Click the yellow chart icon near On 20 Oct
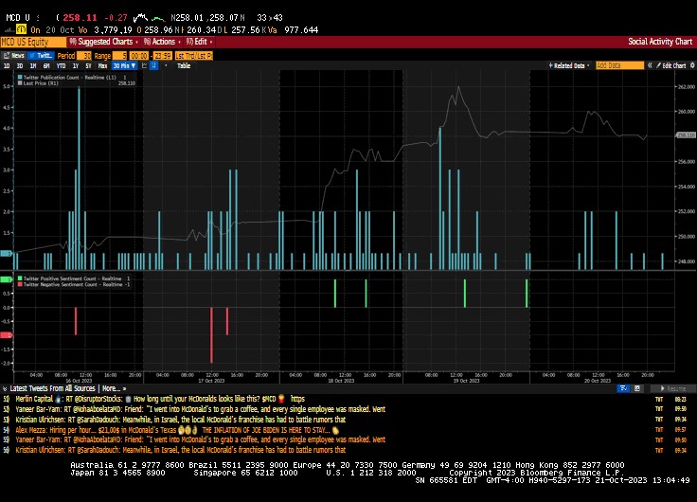The height and width of the screenshot is (502, 697). 21,29
